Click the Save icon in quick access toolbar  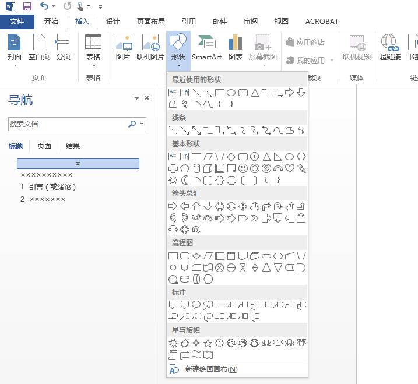(x=27, y=6)
